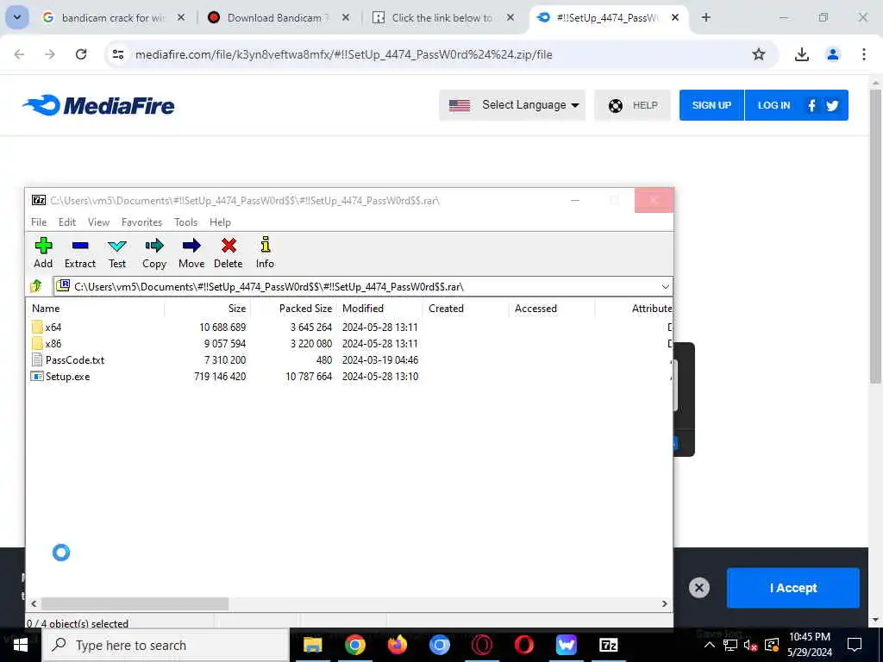Choose the Move toolbar icon

191,253
